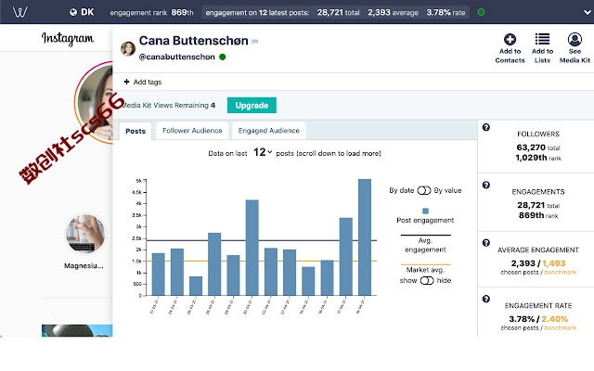Screen dimensions: 594x371
Task: Click the tallest last bar in chart
Action: [x=365, y=237]
